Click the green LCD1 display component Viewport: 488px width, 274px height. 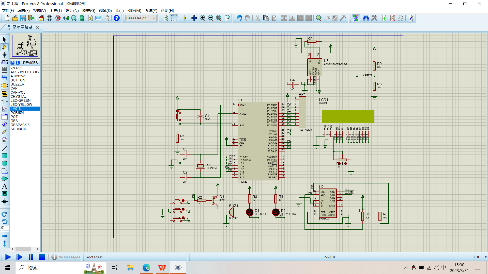348,116
